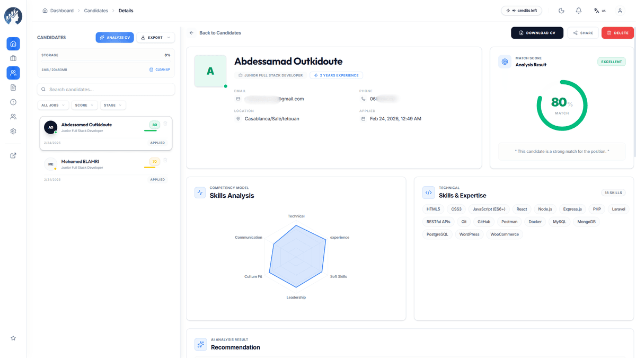Click the DOWNLOAD CV button

click(537, 32)
